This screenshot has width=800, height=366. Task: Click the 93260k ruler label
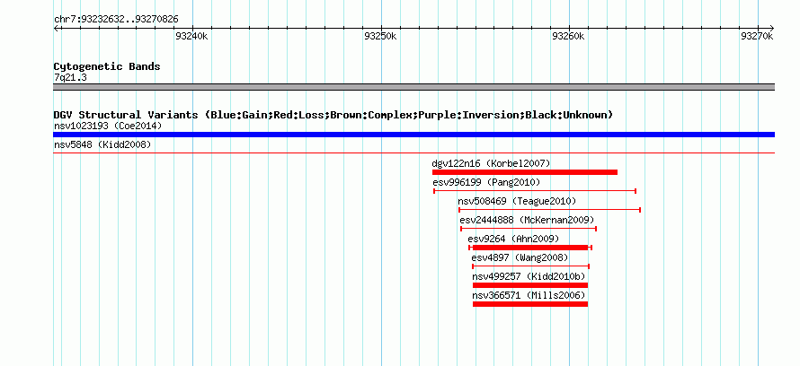tap(568, 36)
